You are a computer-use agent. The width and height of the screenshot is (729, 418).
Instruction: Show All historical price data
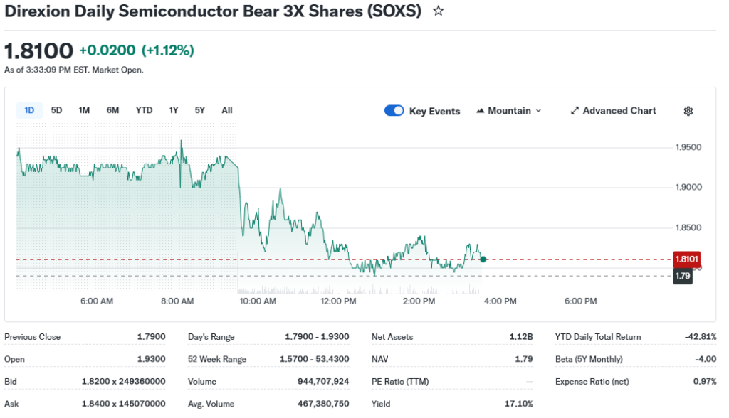(226, 110)
